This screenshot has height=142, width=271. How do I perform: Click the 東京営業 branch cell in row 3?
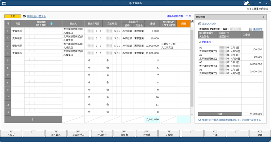point(139,46)
